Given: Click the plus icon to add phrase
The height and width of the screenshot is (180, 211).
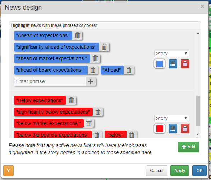Looking at the screenshot, I should pos(91,81).
